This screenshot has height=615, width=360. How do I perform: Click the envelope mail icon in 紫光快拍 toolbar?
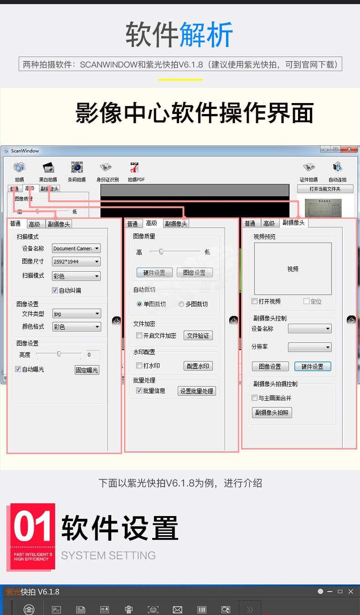pyautogui.click(x=177, y=610)
